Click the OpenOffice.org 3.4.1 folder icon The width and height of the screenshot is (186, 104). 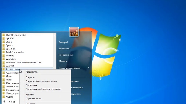click(3, 35)
